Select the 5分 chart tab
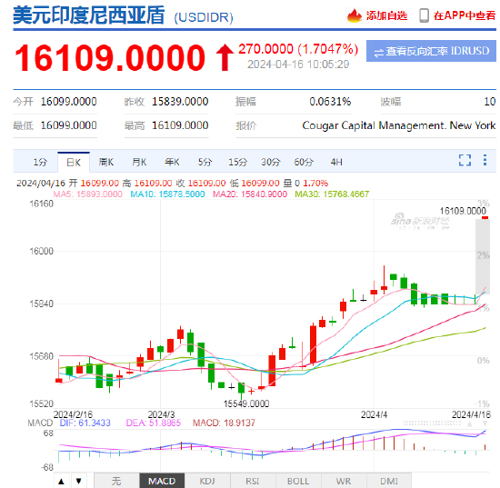This screenshot has height=488, width=500. point(205,163)
